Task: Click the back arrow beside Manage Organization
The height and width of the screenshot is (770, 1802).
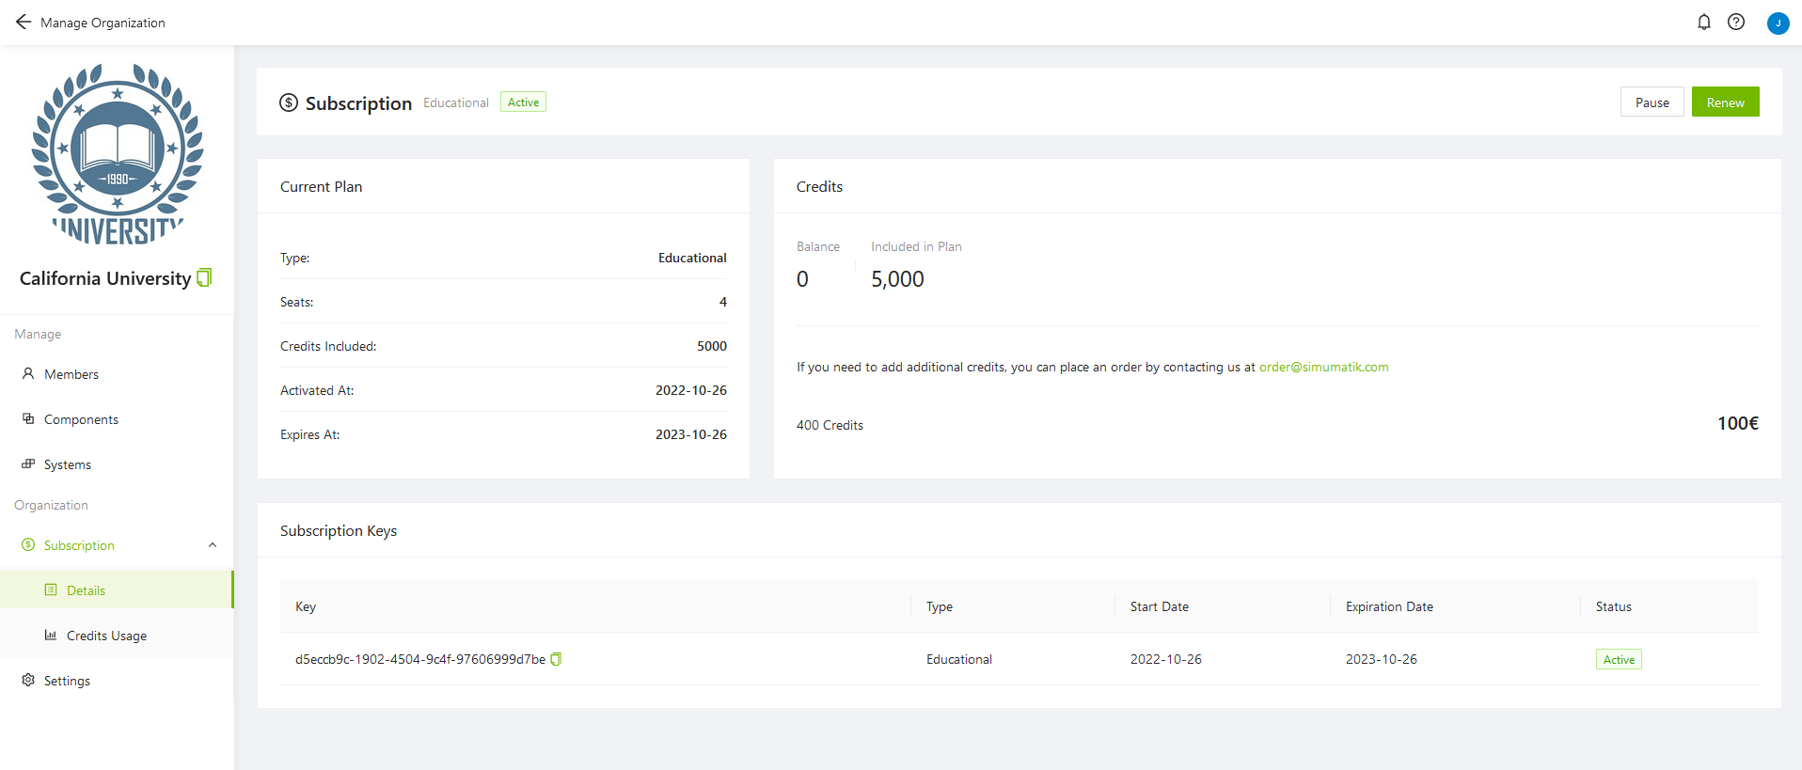Action: 24,22
